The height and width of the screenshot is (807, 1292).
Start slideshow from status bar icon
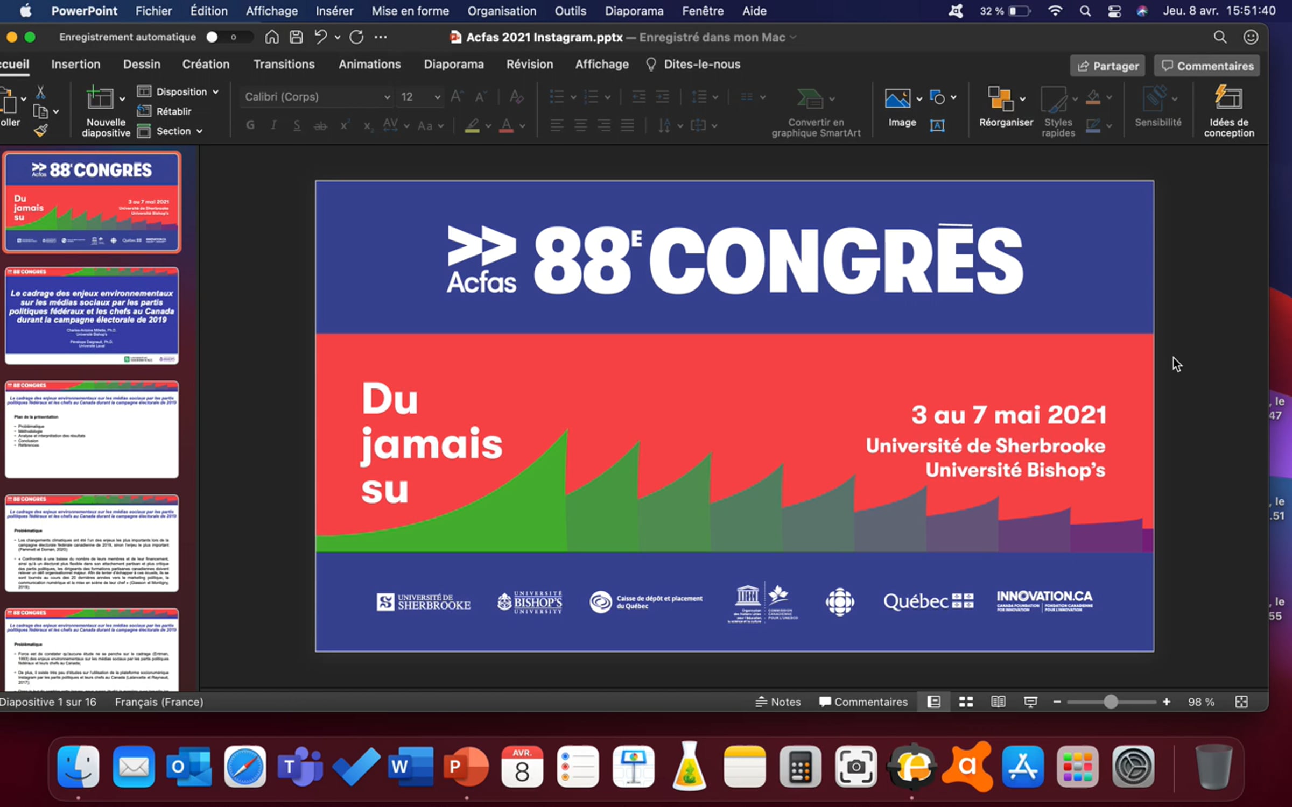click(1030, 702)
